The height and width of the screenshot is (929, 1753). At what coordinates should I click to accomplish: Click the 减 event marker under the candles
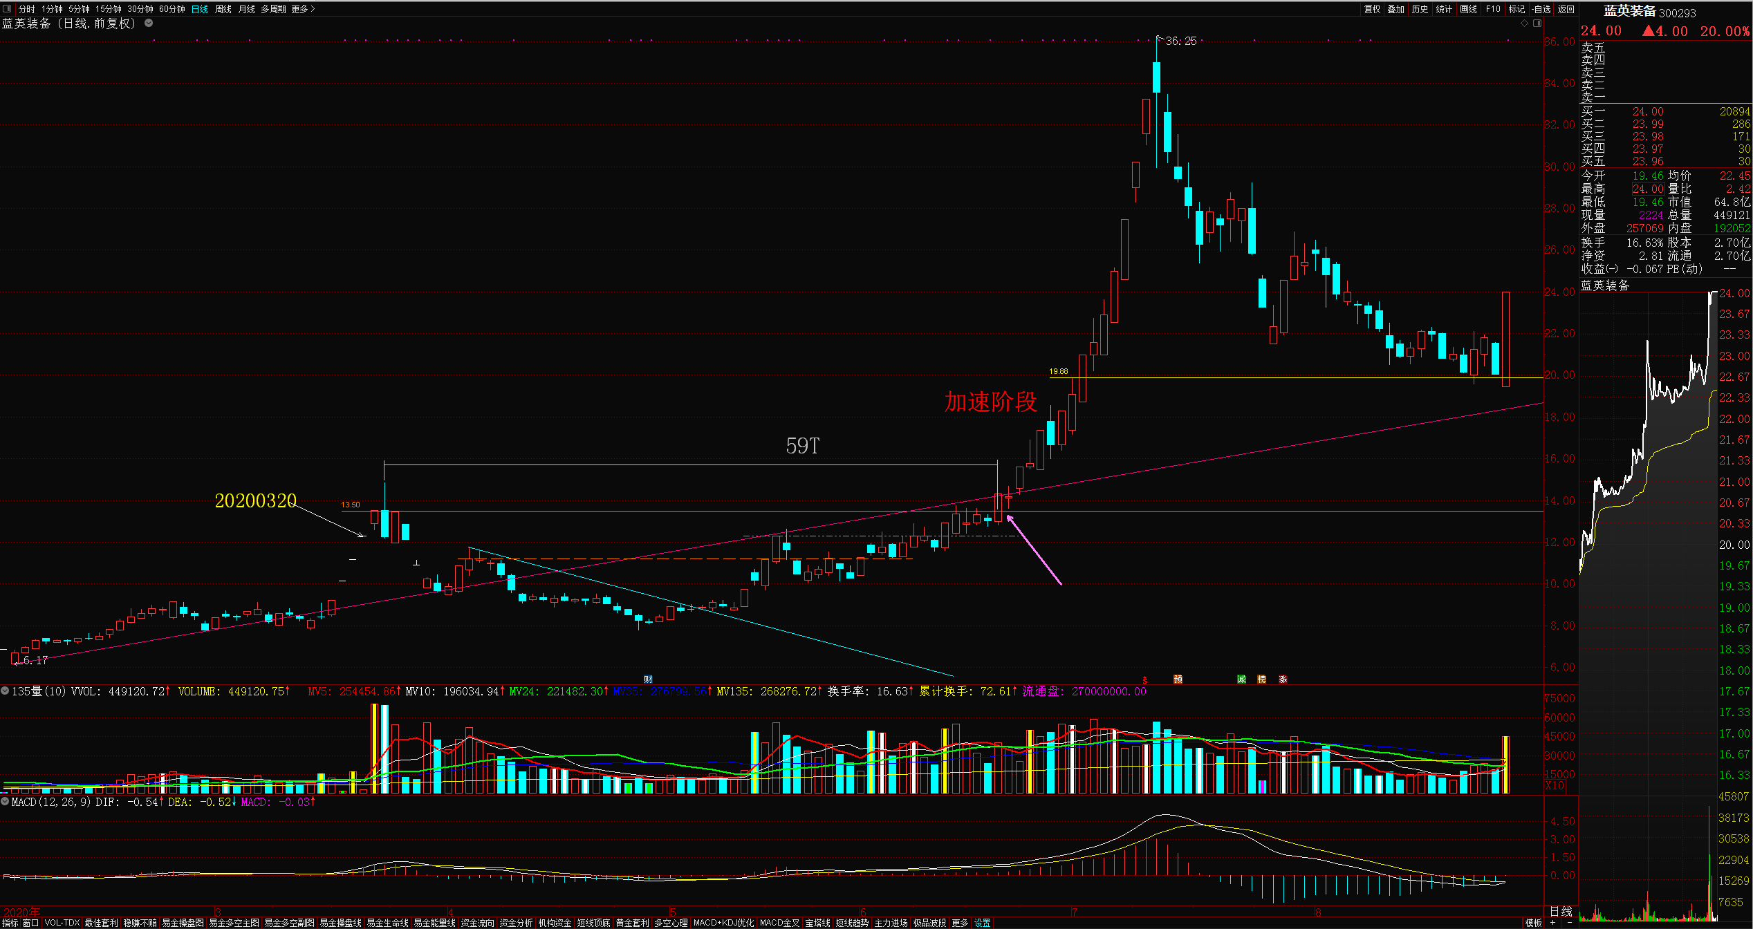tap(1241, 679)
